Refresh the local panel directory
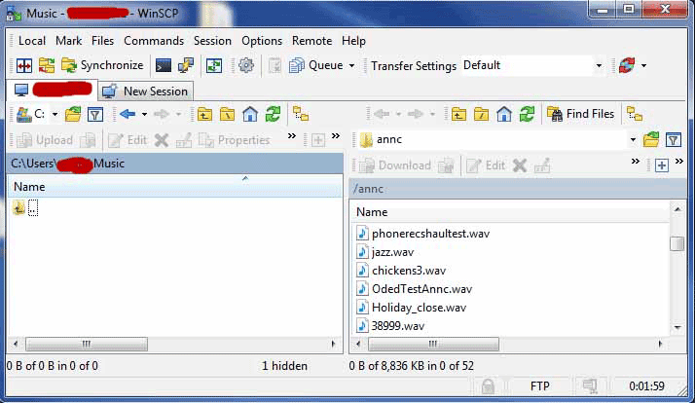This screenshot has height=403, width=695. coord(274,114)
